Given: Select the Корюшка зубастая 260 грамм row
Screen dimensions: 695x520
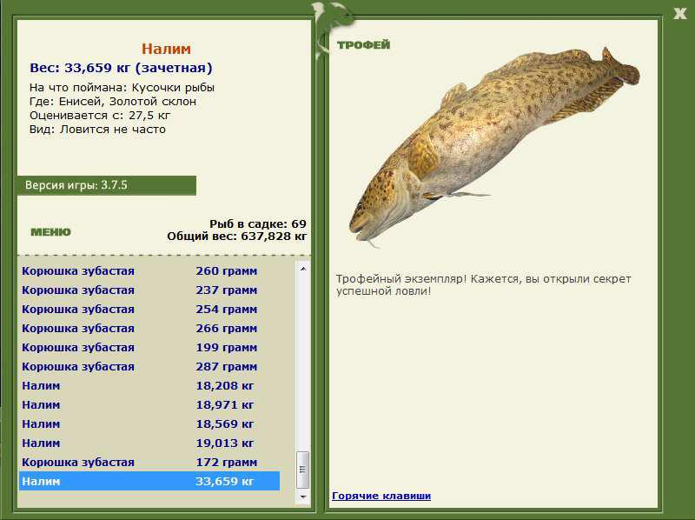Looking at the screenshot, I should coord(149,270).
